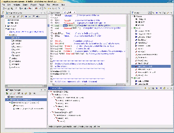Toggle the blue square filter in Outline toolbar
174x133 pixels.
pyautogui.click(x=157, y=13)
